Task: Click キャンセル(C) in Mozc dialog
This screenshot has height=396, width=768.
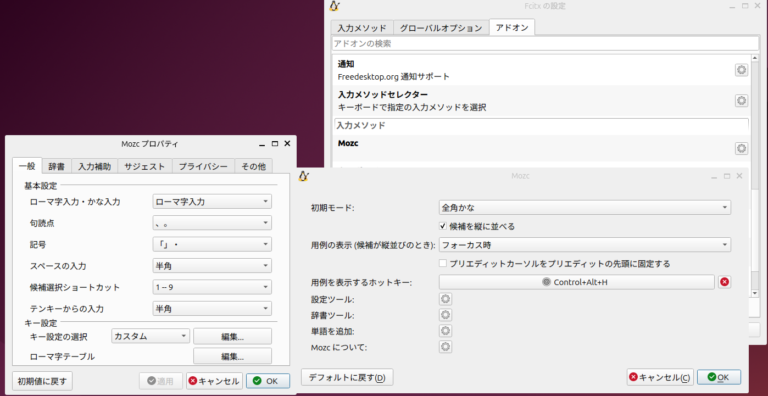Action: [x=660, y=377]
